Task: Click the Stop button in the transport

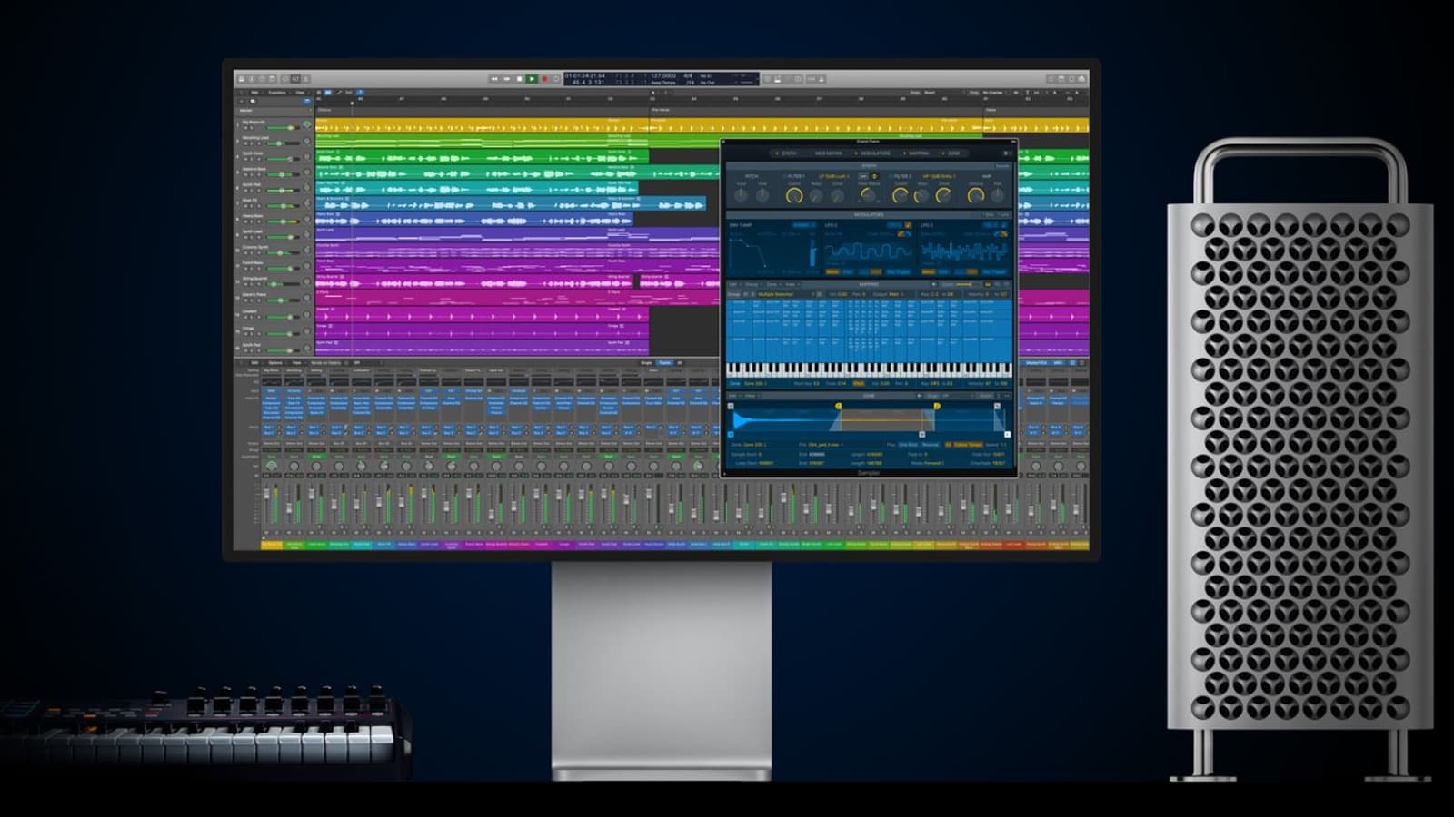Action: point(520,79)
